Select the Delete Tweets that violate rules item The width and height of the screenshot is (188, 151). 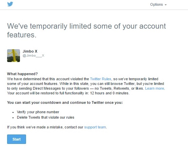[x=46, y=117]
